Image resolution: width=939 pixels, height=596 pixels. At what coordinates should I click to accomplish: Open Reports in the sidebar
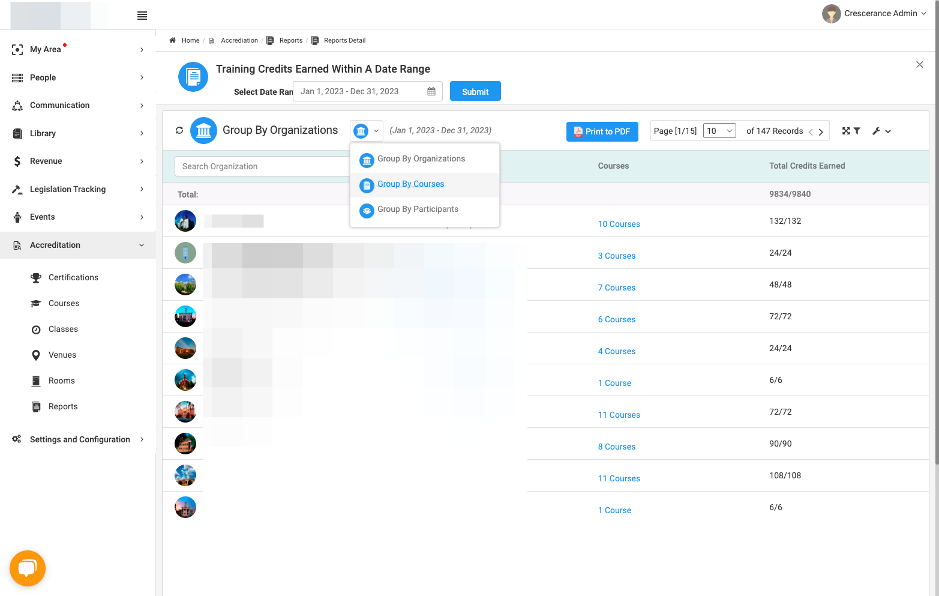[63, 406]
